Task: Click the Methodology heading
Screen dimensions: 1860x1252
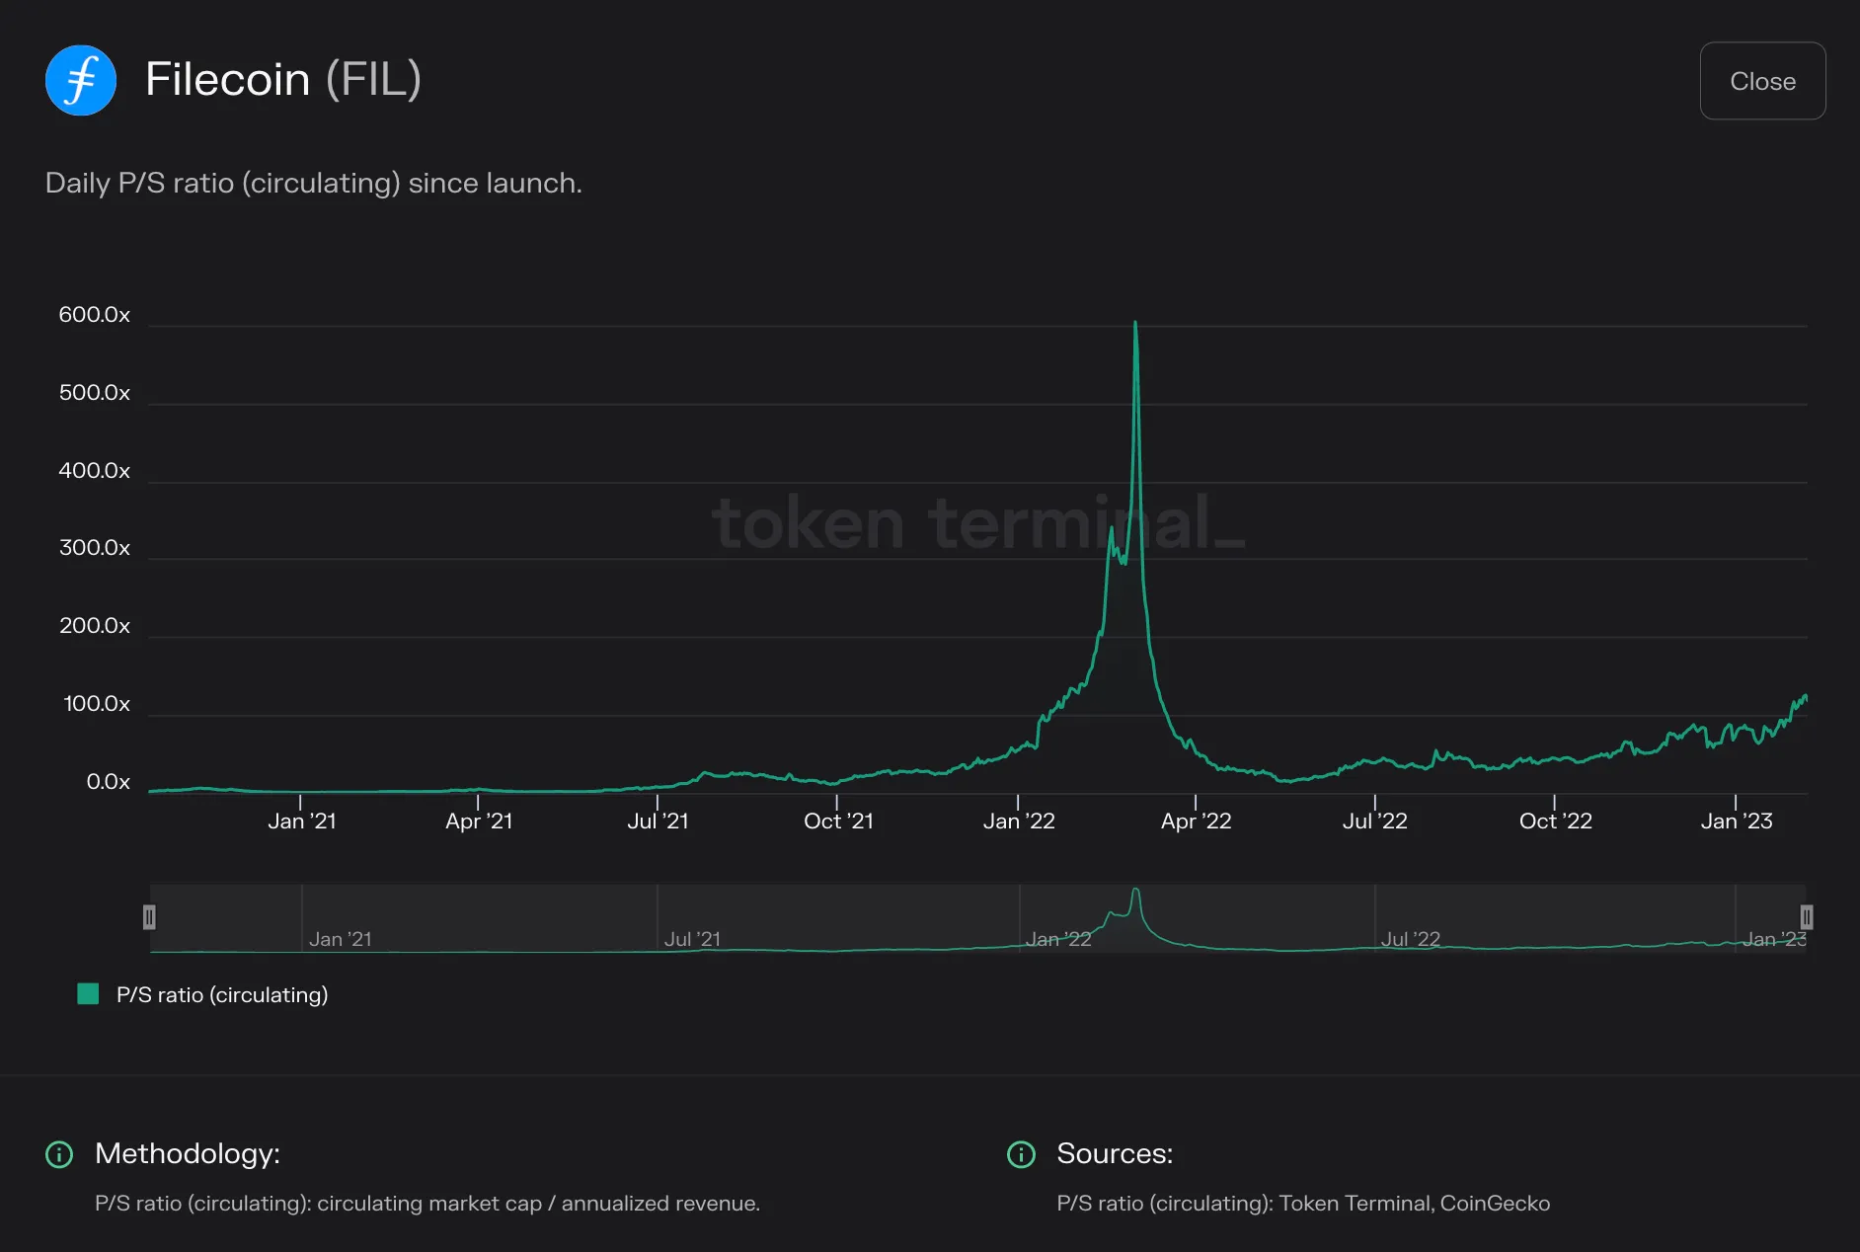Action: (188, 1153)
